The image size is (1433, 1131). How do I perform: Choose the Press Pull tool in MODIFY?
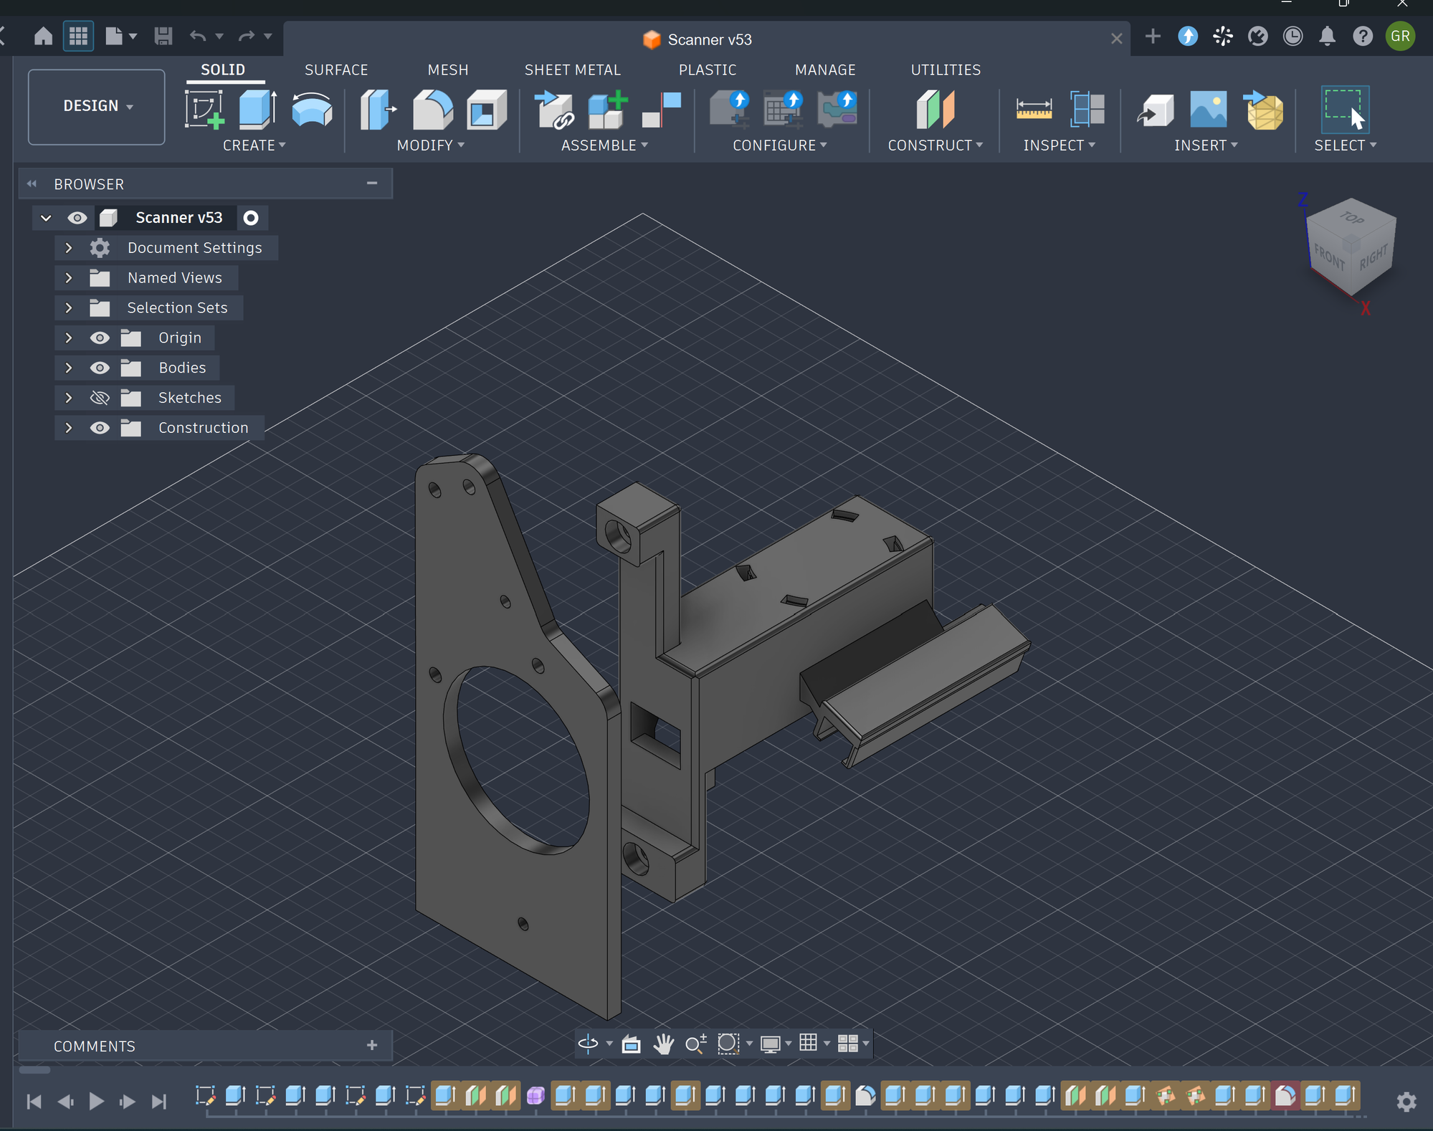coord(378,110)
